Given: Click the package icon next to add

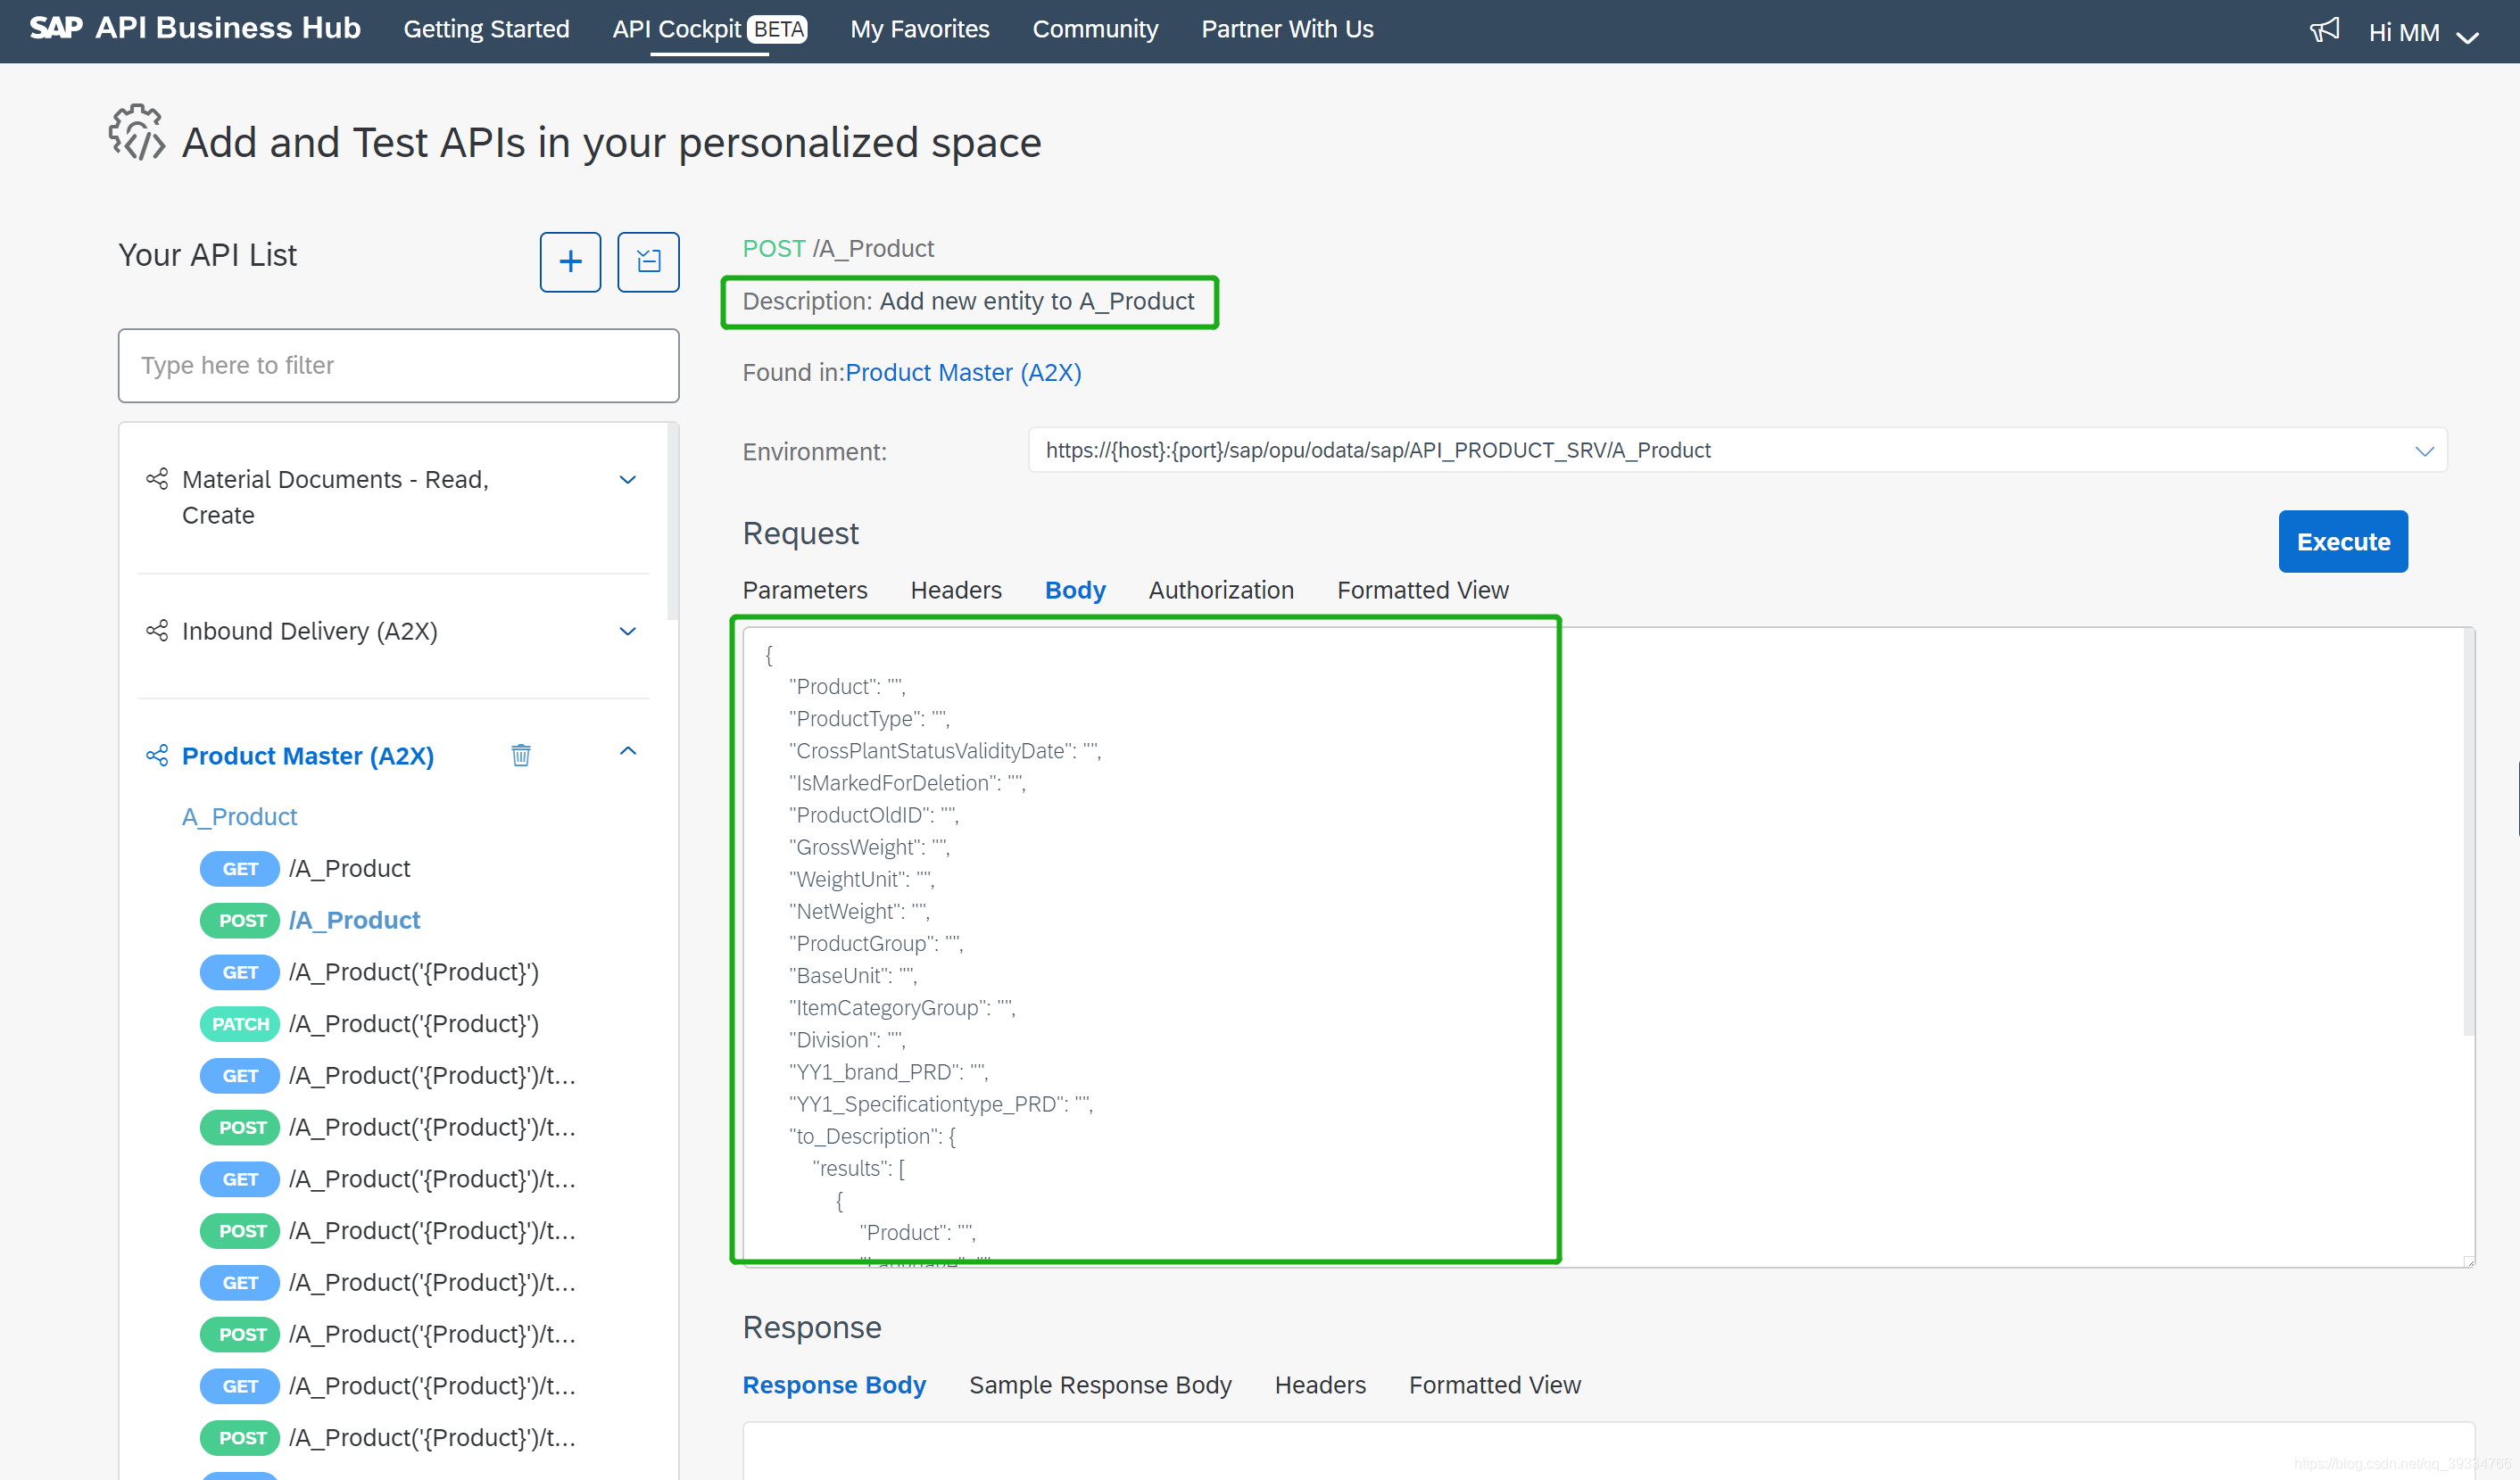Looking at the screenshot, I should click(648, 262).
